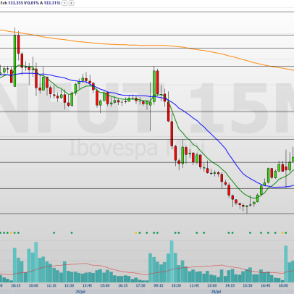Click the 18:15 time label on the axis
The height and width of the screenshot is (294, 294).
pyautogui.click(x=16, y=285)
